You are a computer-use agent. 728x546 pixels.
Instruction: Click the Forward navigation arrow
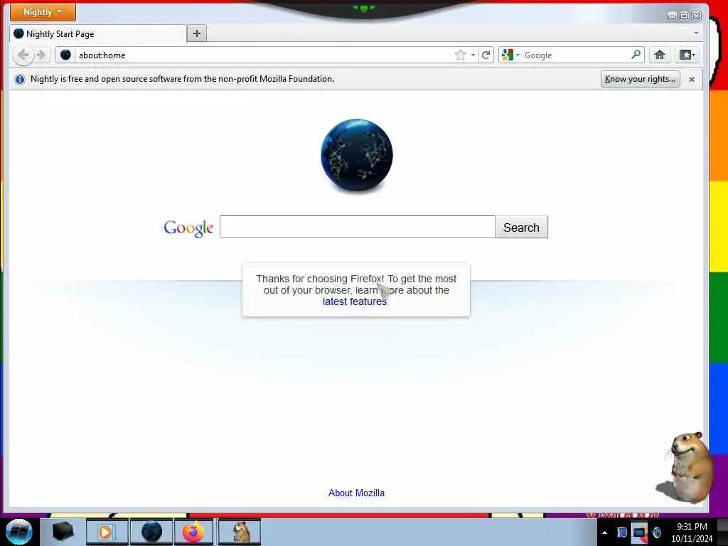41,55
